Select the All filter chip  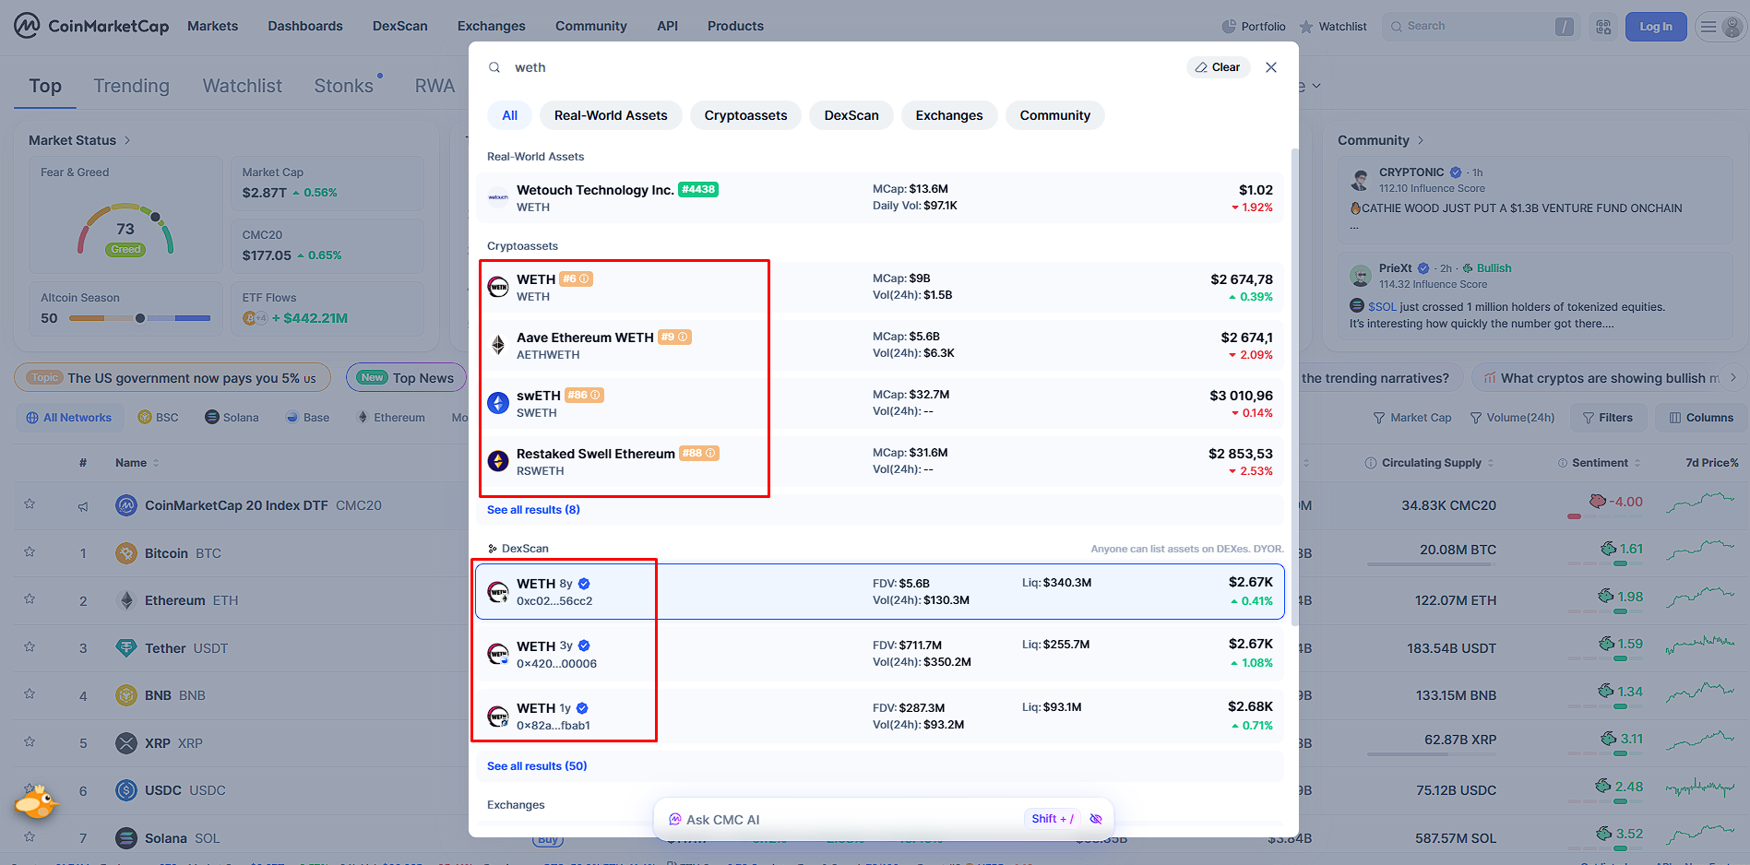click(x=509, y=115)
